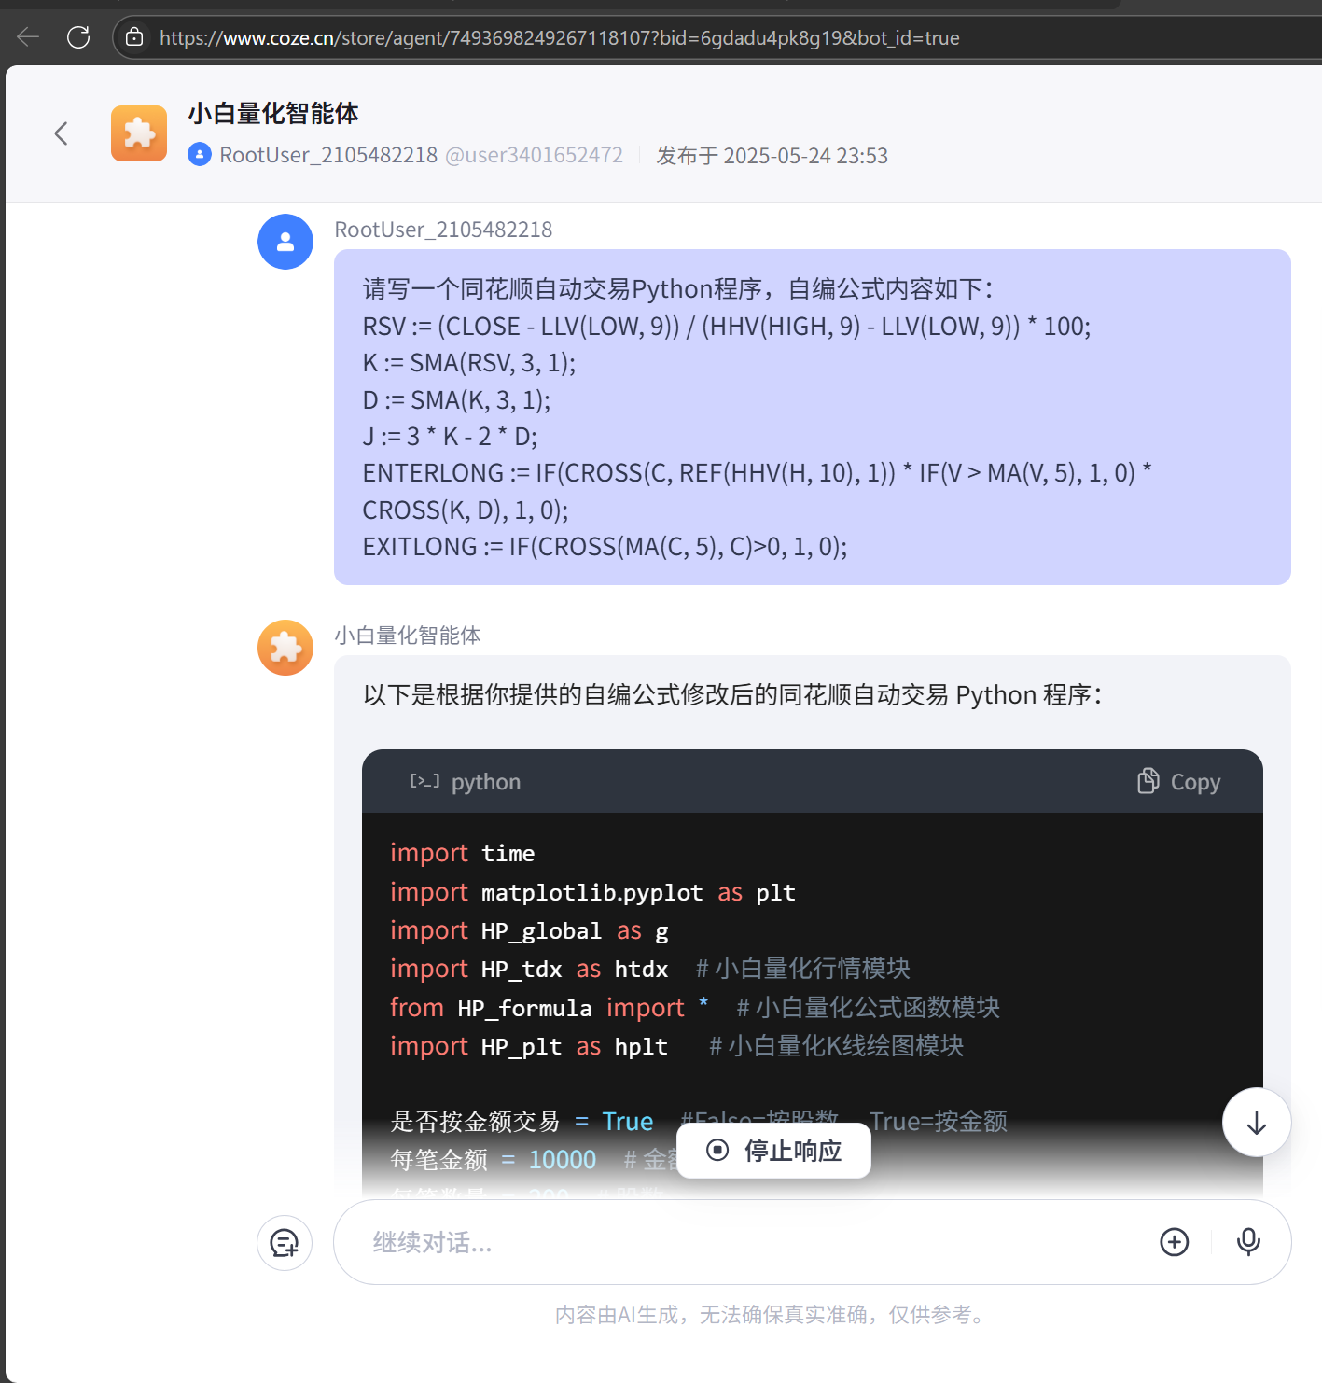Screen dimensions: 1322x1383
Task: Copy the python code block
Action: [1178, 782]
